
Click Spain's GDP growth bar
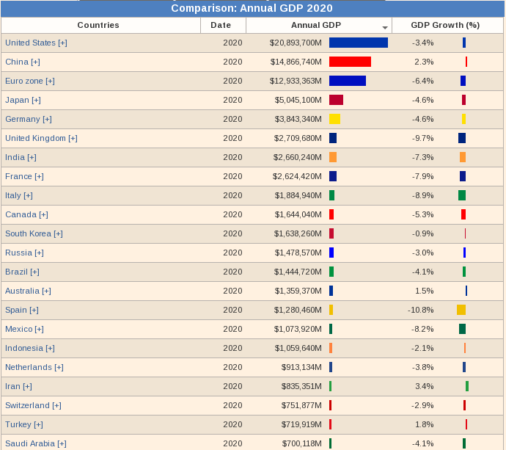(461, 310)
